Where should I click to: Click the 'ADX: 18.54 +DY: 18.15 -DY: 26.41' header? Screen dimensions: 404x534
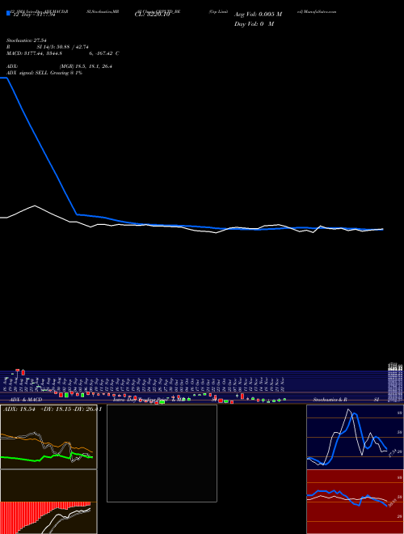(x=52, y=409)
